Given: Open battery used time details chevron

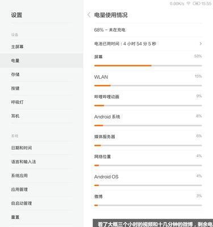Looking at the screenshot, I should tap(201, 44).
